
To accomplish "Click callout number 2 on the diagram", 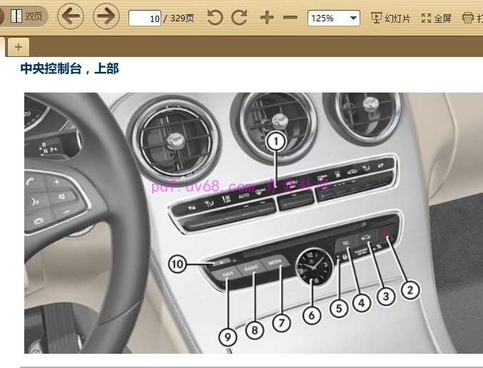I will 409,289.
